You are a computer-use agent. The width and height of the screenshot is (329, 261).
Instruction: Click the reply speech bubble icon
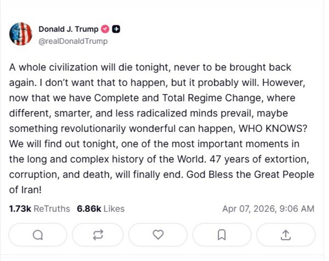[38, 235]
